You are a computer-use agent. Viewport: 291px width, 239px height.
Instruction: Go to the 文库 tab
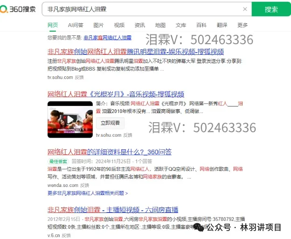[181, 25]
